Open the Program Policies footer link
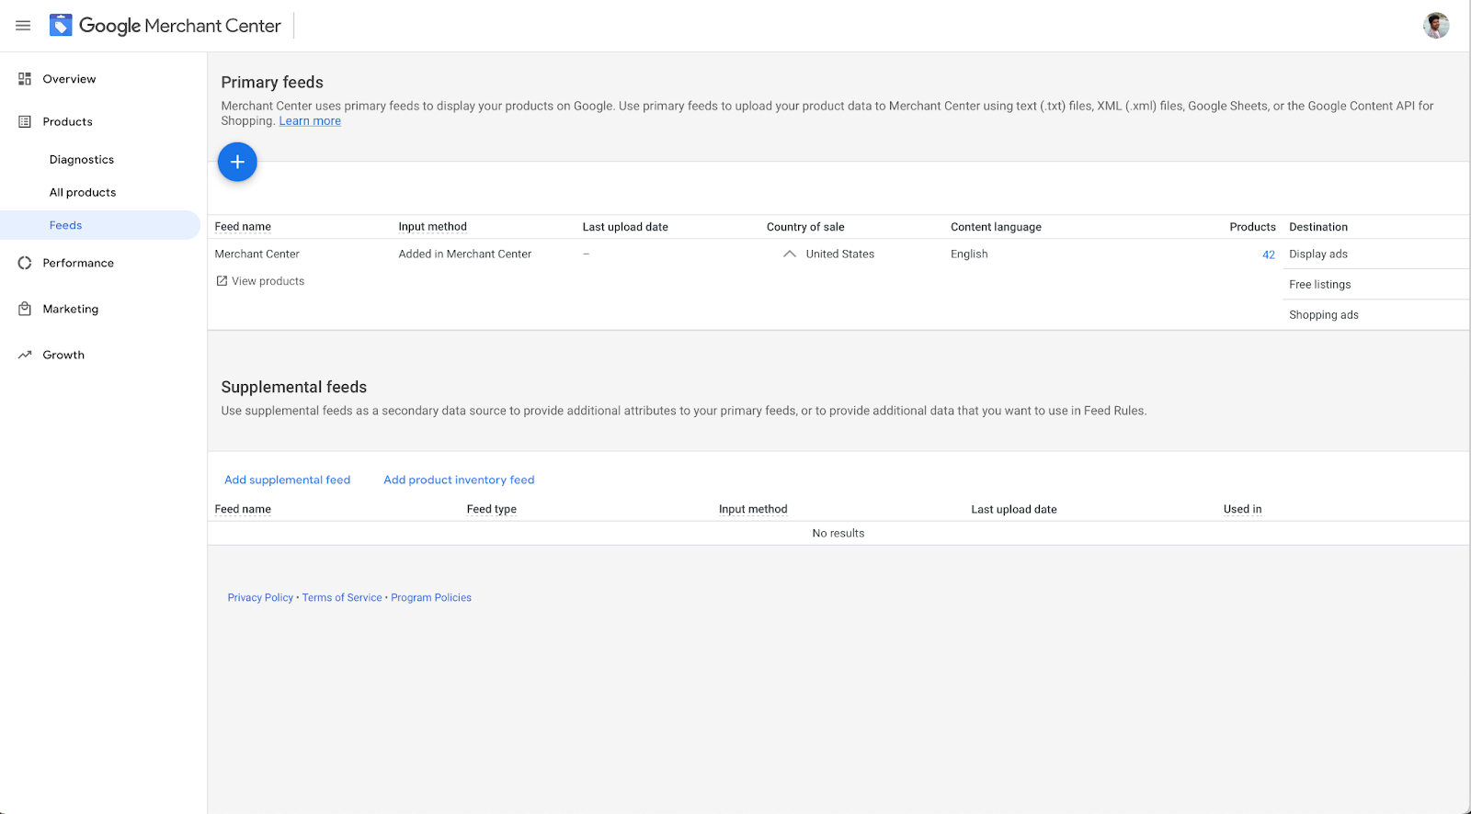The height and width of the screenshot is (814, 1471). click(x=431, y=598)
